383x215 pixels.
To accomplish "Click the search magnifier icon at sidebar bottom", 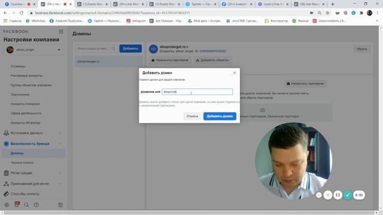I will 26,205.
